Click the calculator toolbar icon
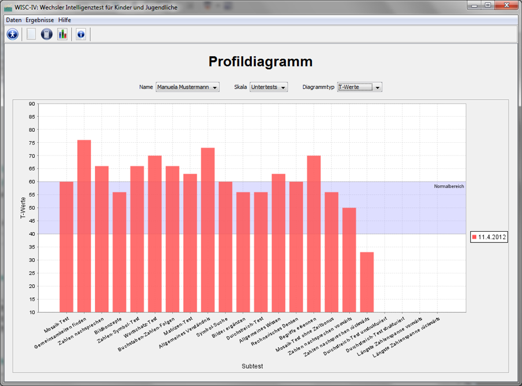 47,34
